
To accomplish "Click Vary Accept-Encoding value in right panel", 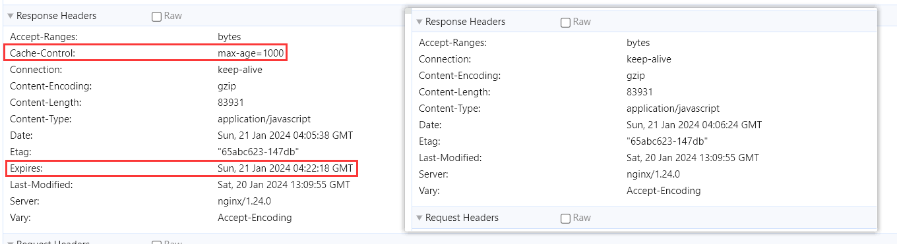I will click(664, 191).
